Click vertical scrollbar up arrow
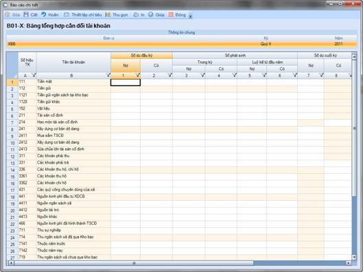 pyautogui.click(x=354, y=56)
